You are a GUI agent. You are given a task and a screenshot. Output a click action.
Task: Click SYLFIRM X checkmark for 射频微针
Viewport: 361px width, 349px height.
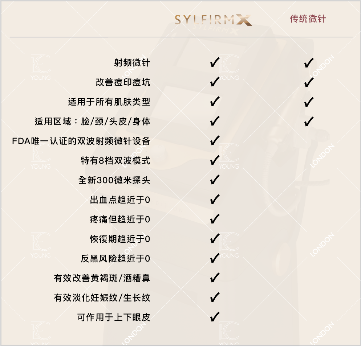click(x=215, y=63)
